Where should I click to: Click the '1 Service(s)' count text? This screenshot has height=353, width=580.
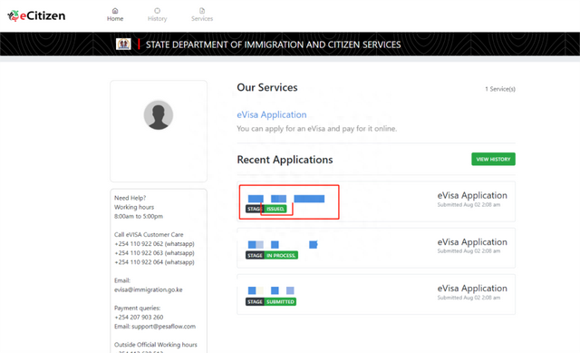coord(500,89)
